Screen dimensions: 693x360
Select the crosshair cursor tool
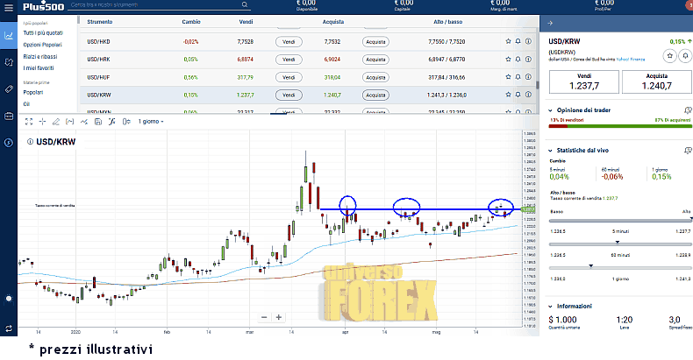(42, 122)
